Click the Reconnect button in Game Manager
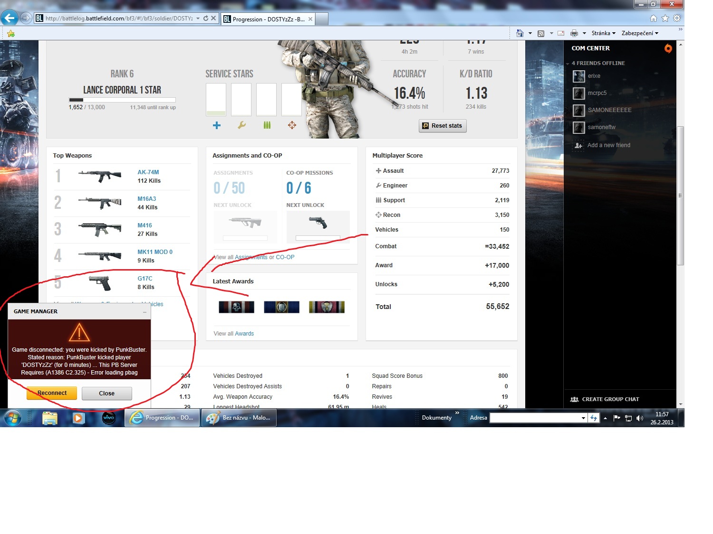 52,393
